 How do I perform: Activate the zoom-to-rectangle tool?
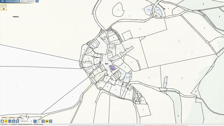(x=10, y=121)
